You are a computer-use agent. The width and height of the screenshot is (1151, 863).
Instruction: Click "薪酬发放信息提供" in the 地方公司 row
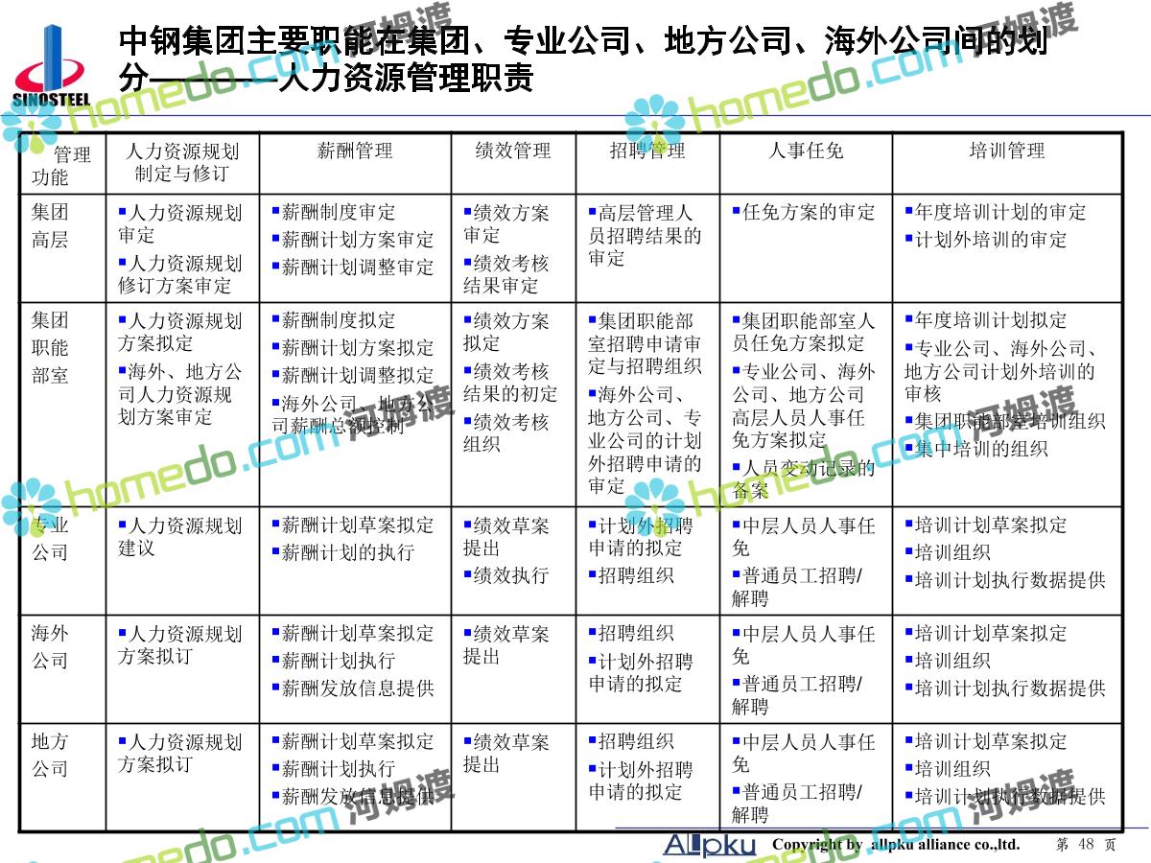[x=353, y=797]
